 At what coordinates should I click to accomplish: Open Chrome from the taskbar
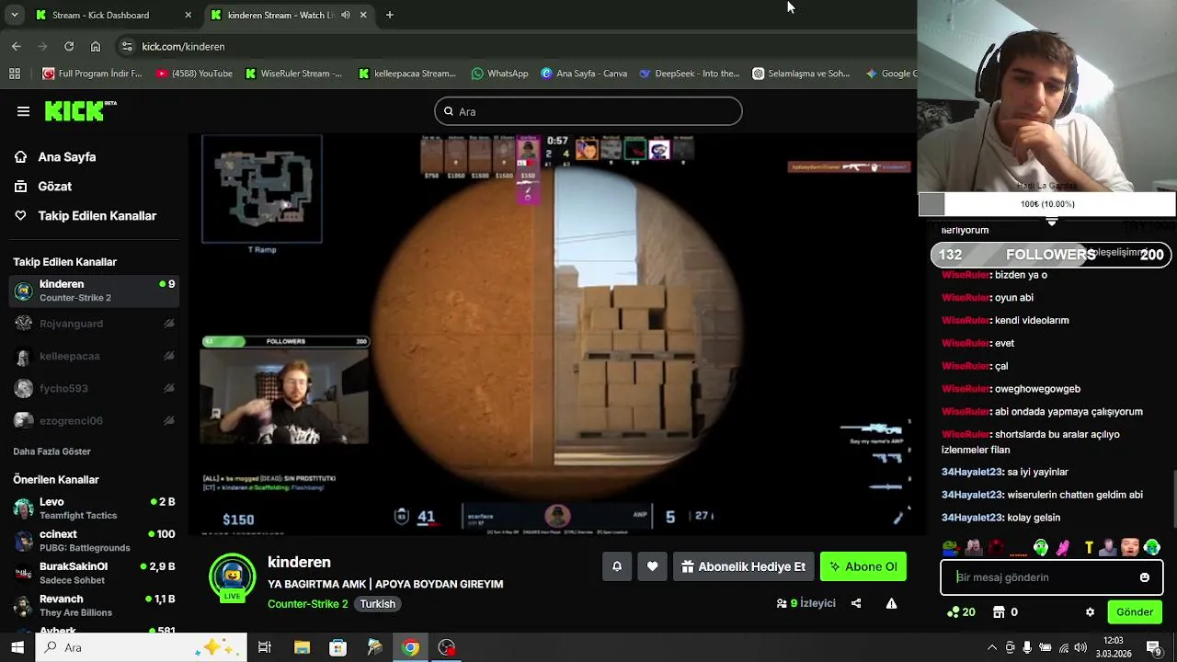tap(411, 647)
